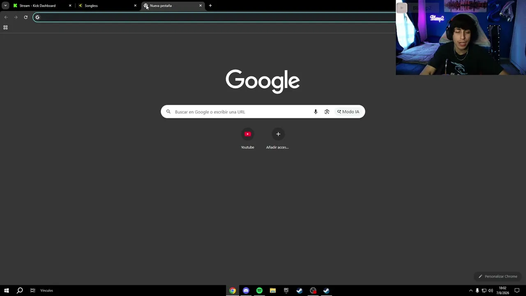
Task: Close the Songless tab
Action: point(135,6)
